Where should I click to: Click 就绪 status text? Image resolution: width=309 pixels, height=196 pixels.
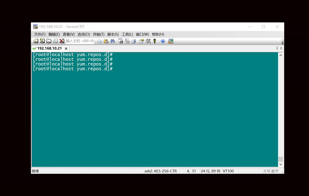[x=35, y=171]
